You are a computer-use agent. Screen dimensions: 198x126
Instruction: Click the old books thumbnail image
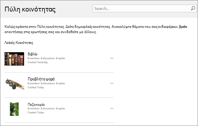tap(14, 59)
